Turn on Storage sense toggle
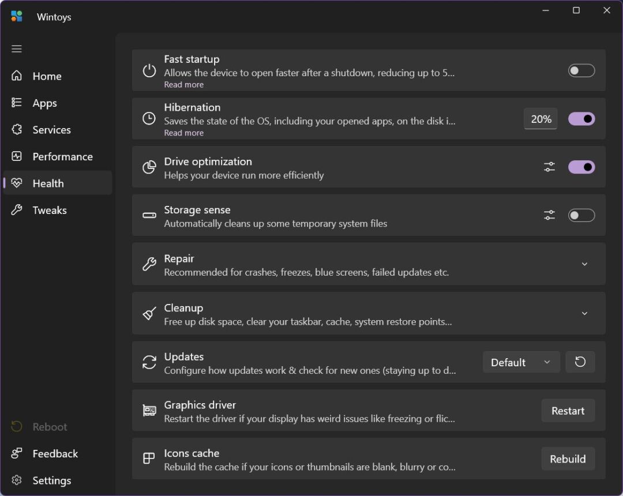623x496 pixels. [581, 215]
